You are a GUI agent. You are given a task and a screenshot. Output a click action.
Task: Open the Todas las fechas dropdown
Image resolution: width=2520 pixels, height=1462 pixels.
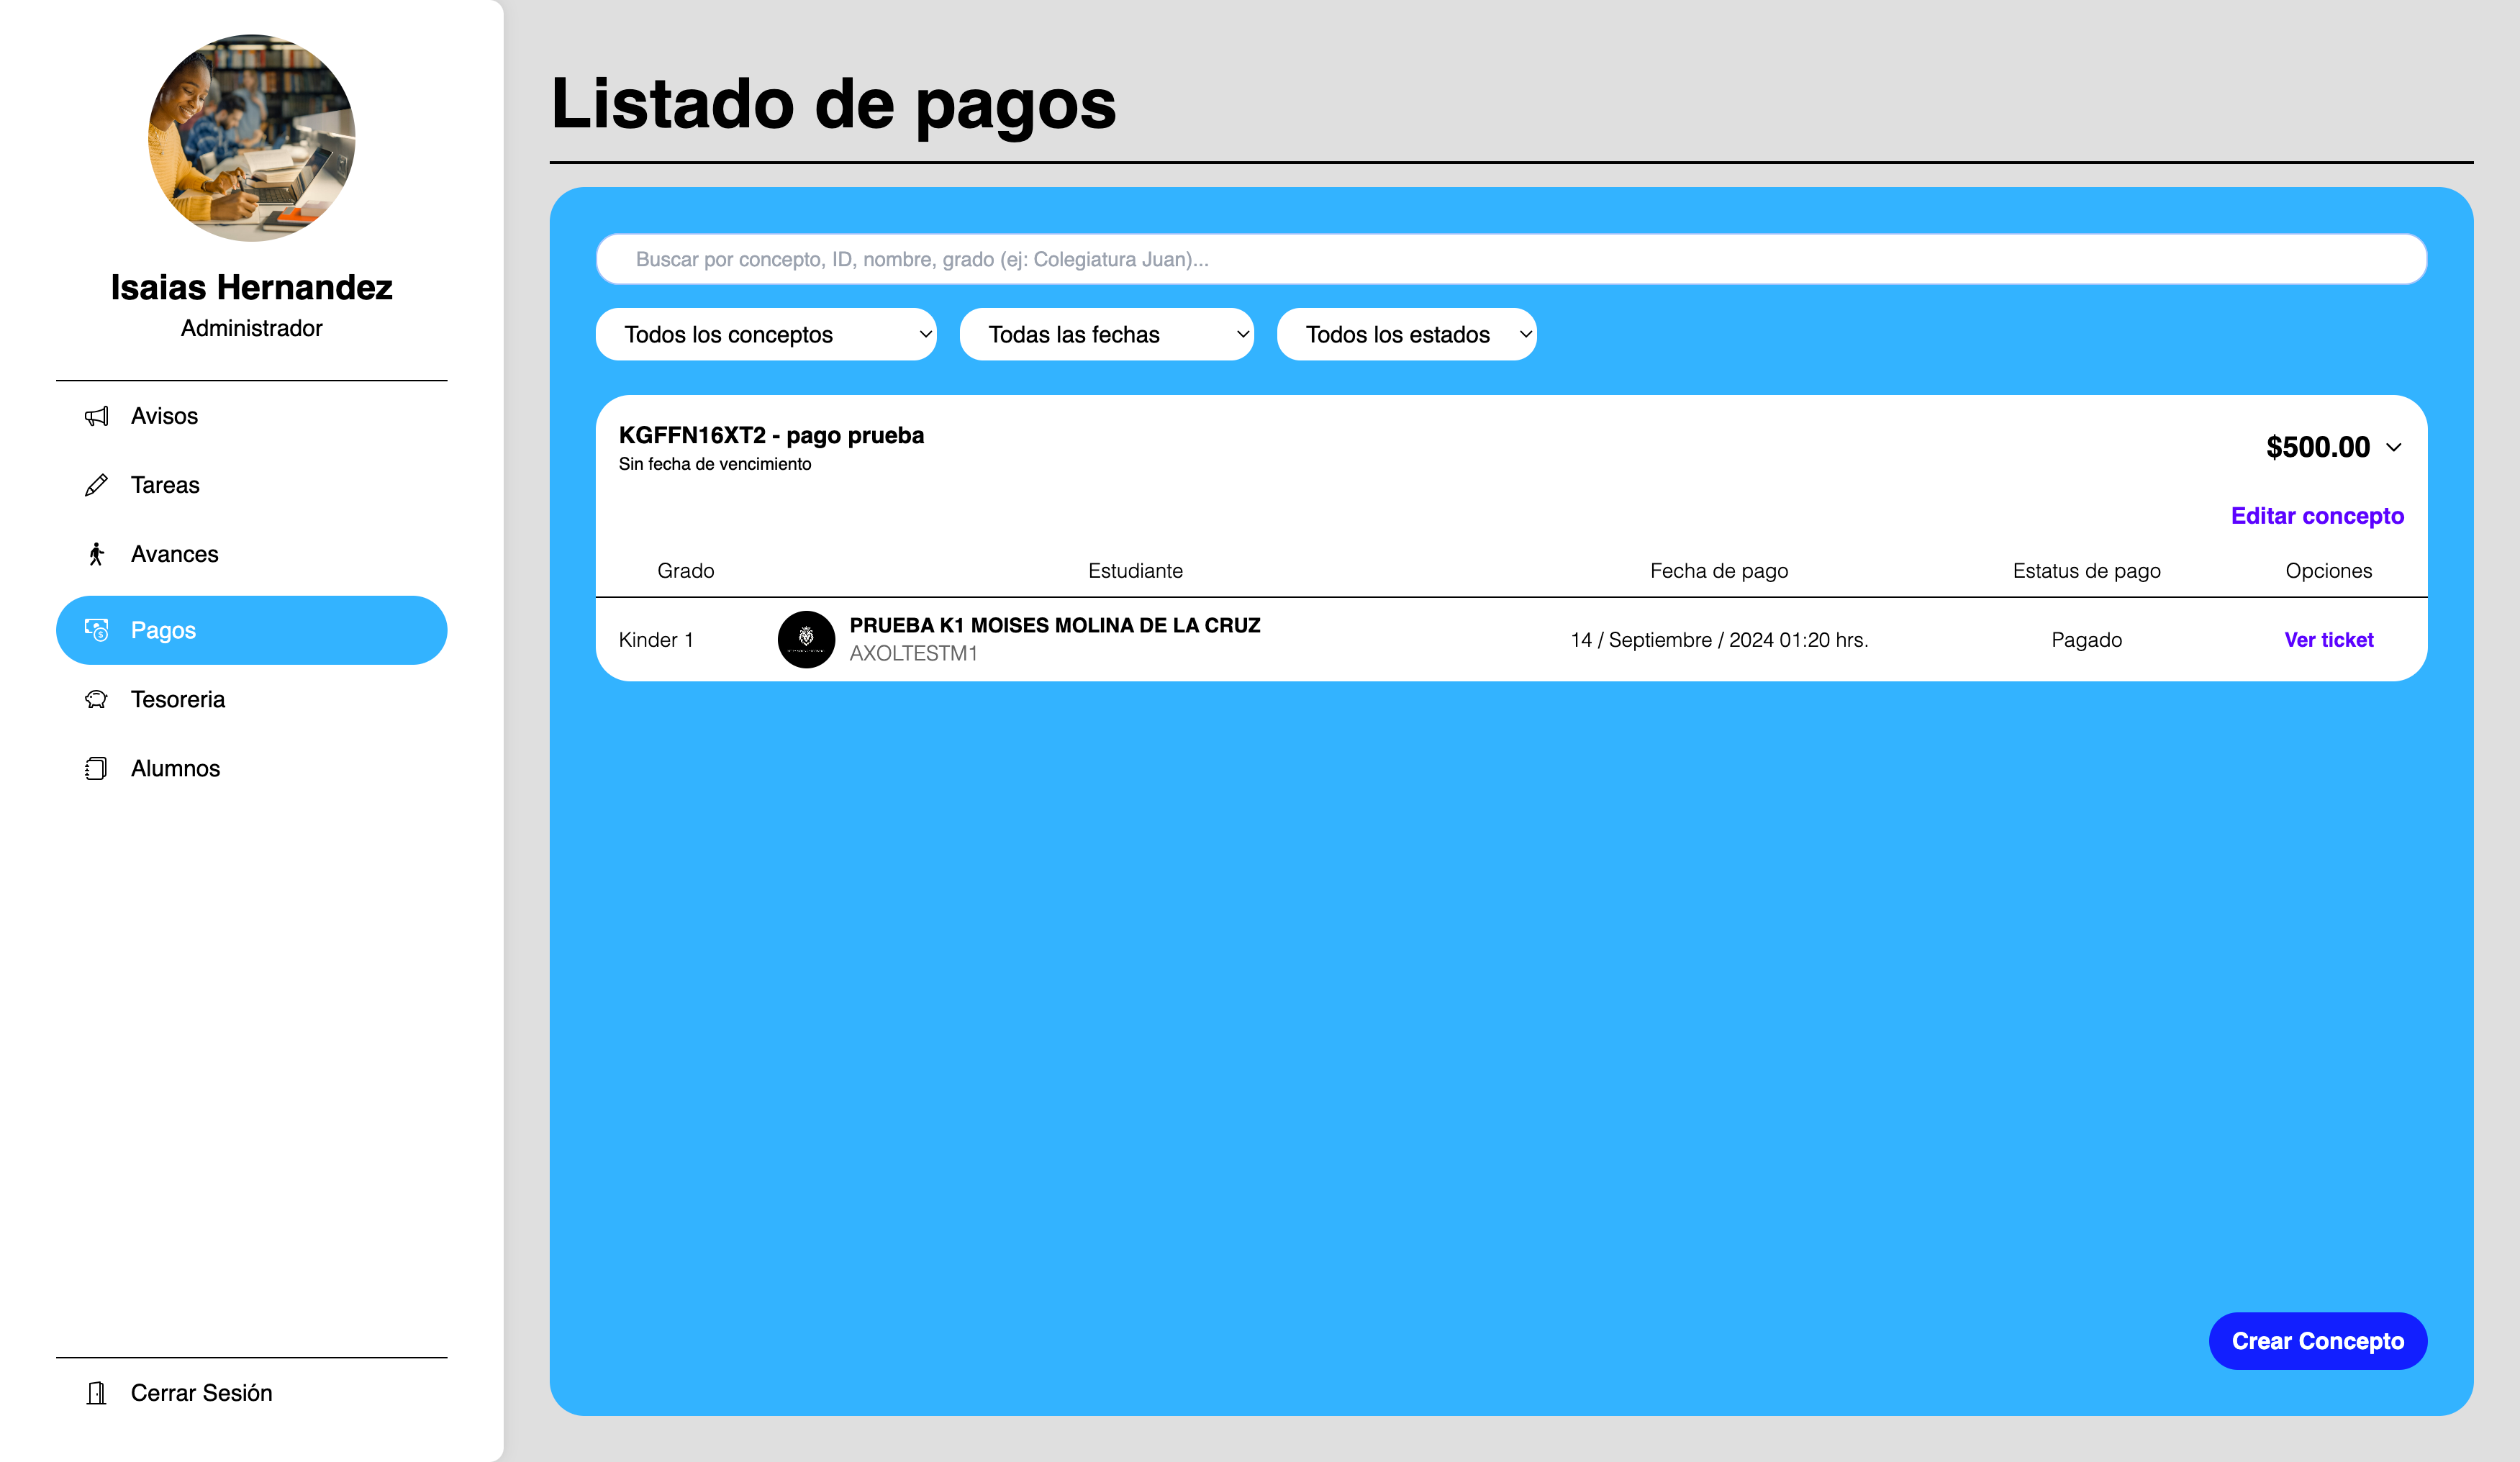click(1106, 334)
